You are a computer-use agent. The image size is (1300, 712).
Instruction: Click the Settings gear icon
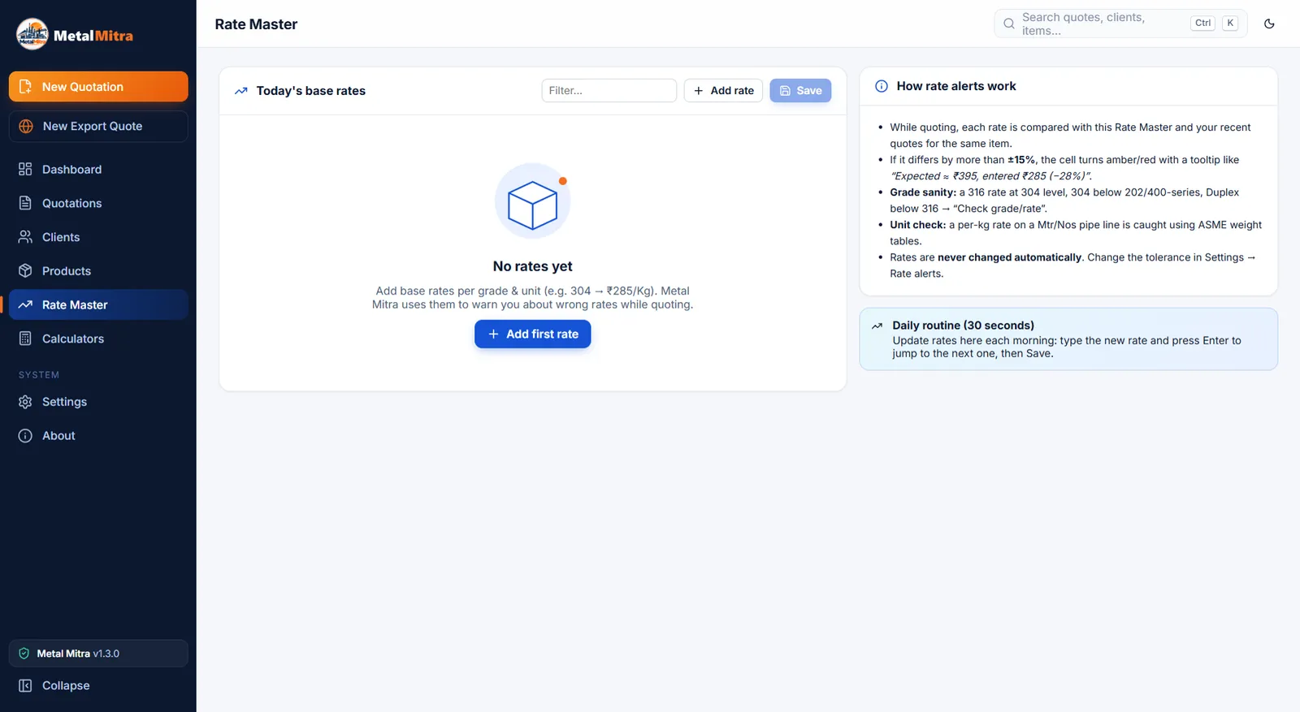25,402
